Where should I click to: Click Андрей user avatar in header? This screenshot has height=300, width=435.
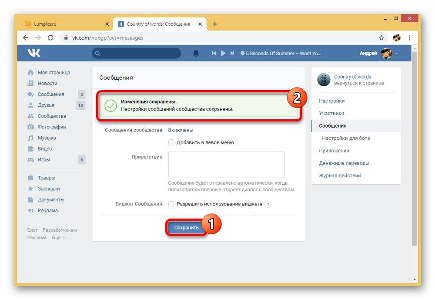coord(386,53)
